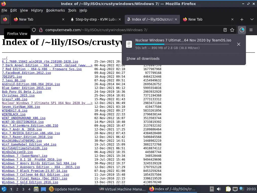The image size is (257, 193).
Task: Open the Bookmarks menu
Action: (55, 10)
